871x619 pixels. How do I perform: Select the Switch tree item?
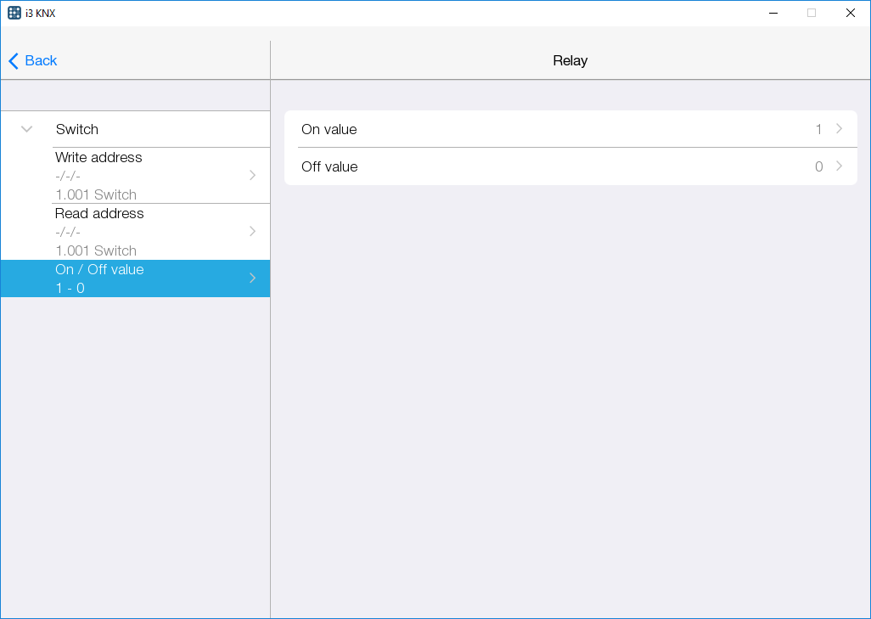point(76,128)
